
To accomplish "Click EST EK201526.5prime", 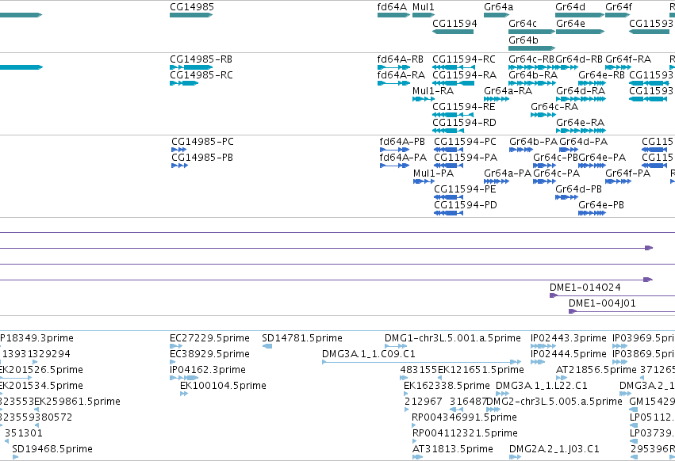I will (41, 370).
